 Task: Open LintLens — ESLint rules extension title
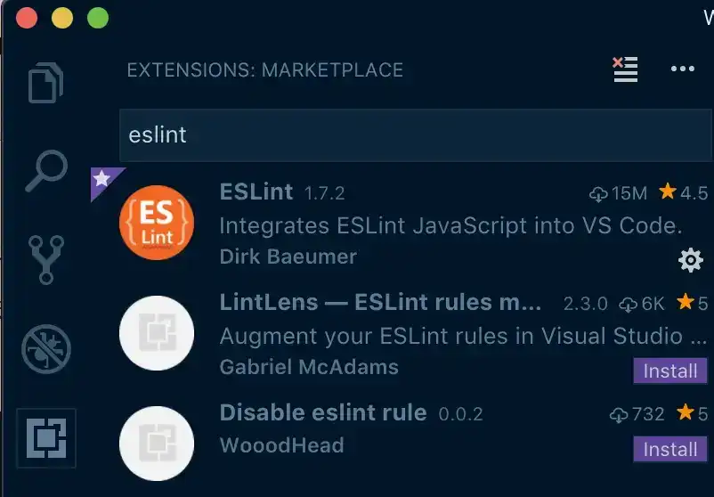(380, 303)
